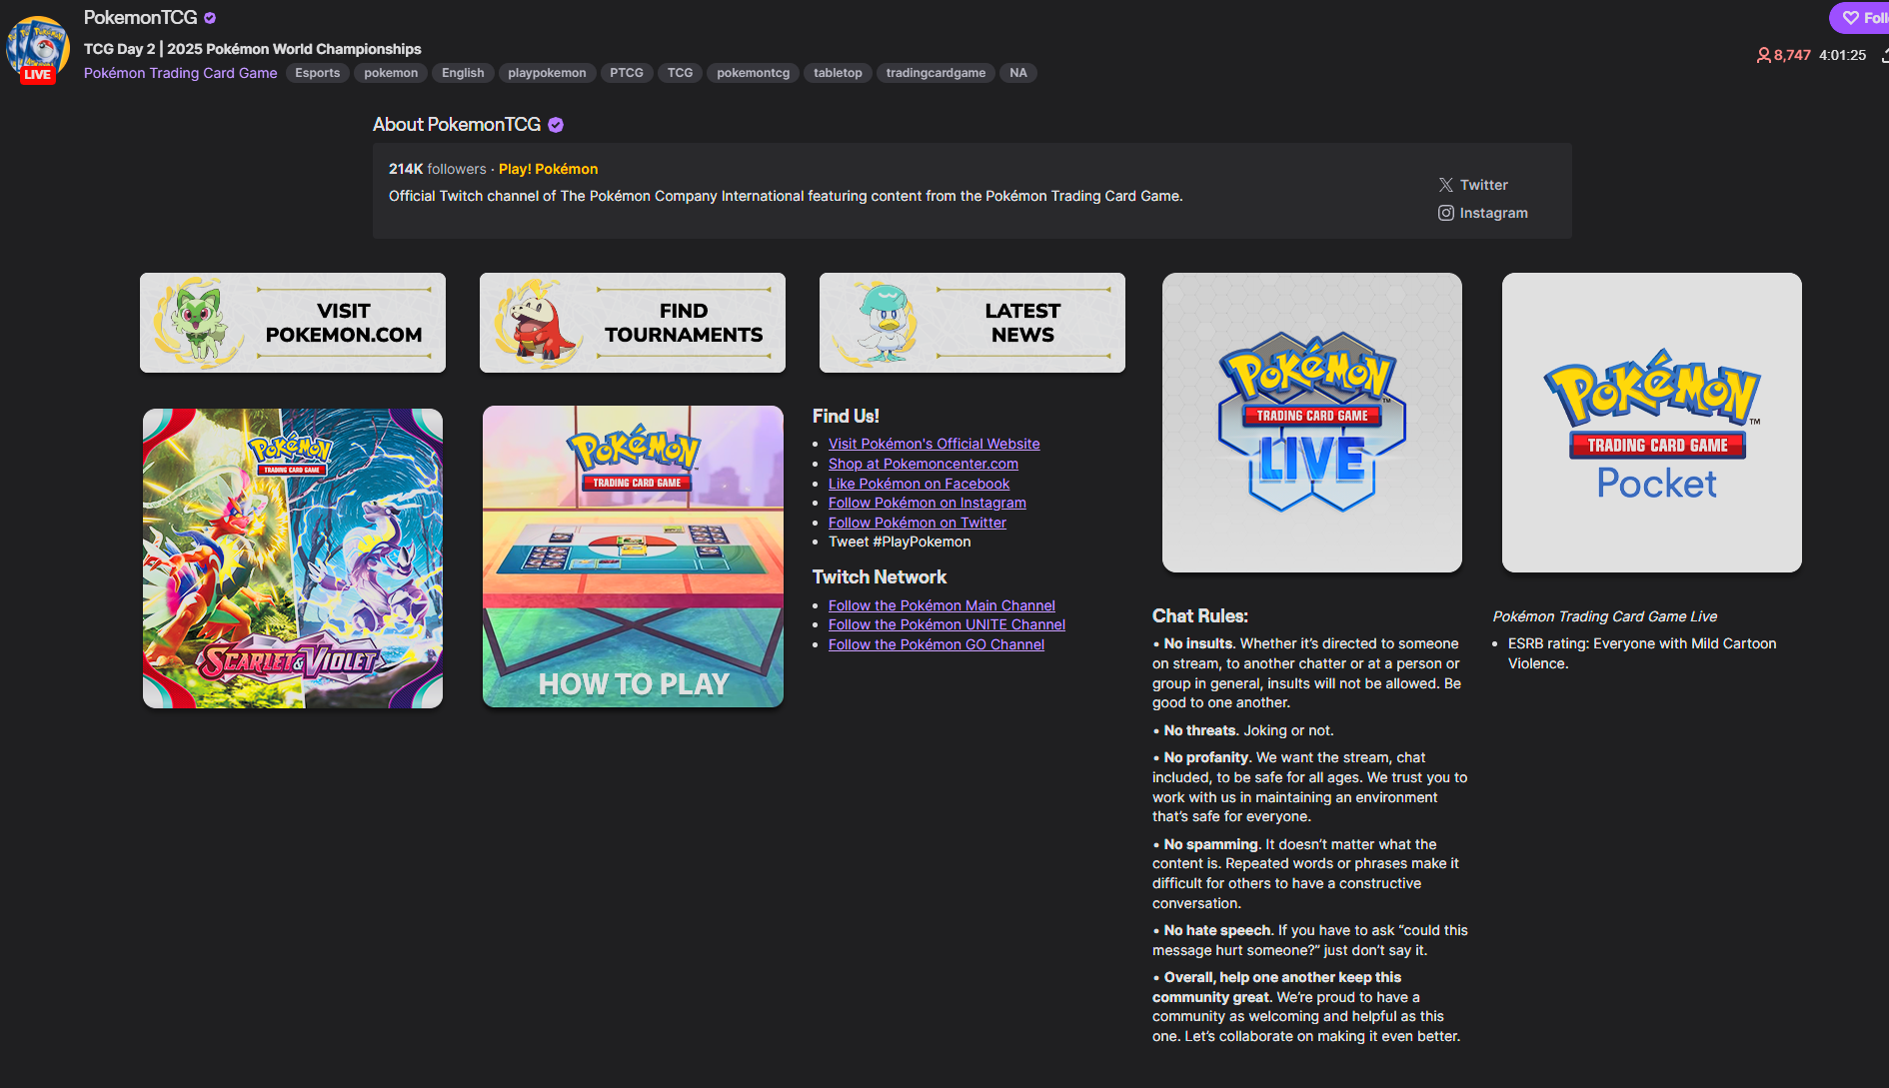1889x1088 pixels.
Task: Select the tabletop tag
Action: [838, 73]
